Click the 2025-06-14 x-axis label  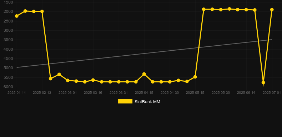pyautogui.click(x=246, y=93)
